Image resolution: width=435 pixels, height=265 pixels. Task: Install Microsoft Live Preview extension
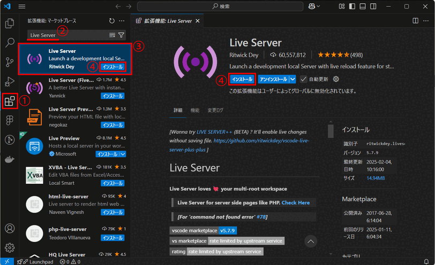point(108,154)
